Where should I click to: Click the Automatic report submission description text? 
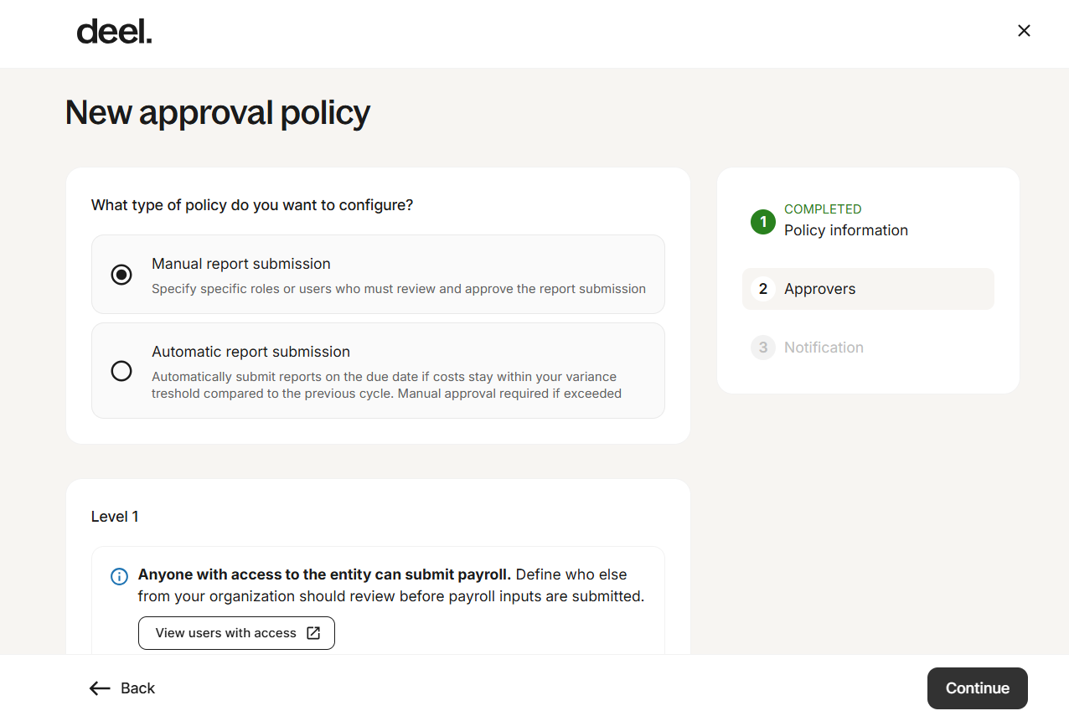coord(386,385)
